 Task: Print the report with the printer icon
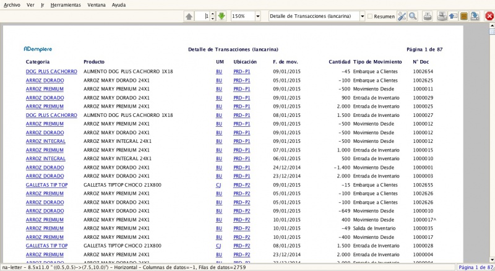point(428,16)
